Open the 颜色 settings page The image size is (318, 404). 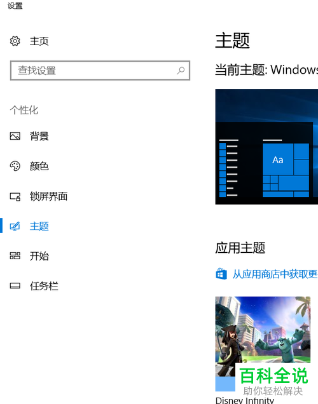[39, 166]
